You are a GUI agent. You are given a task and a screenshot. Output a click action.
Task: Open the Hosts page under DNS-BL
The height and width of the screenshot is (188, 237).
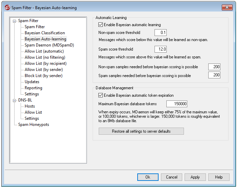30,106
